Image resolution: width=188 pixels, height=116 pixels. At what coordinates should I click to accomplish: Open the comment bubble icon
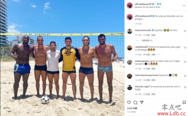point(135,102)
